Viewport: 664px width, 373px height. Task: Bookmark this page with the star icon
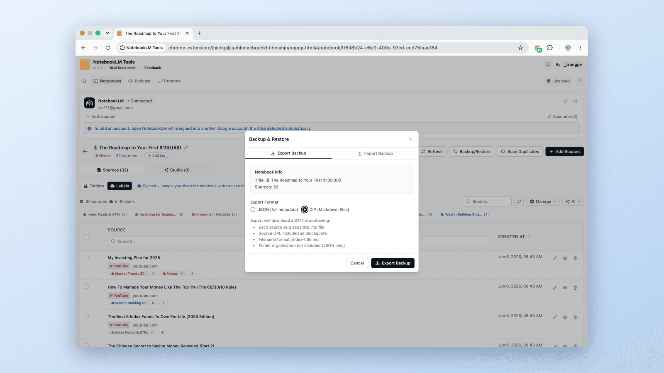point(520,48)
